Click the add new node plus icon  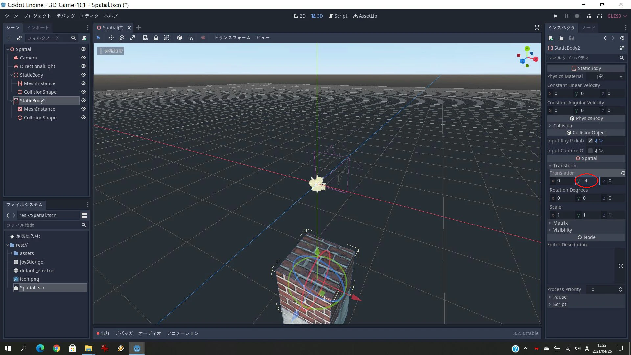click(9, 38)
